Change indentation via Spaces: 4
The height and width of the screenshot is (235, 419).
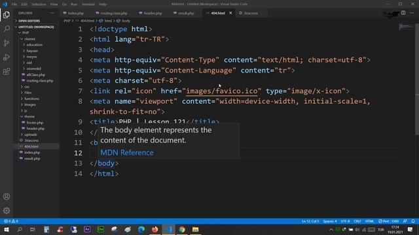pos(330,221)
